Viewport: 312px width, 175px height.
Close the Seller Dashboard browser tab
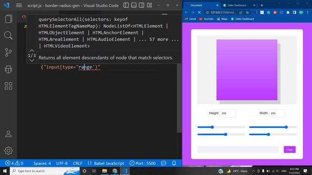click(x=254, y=5)
